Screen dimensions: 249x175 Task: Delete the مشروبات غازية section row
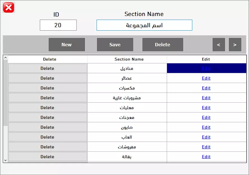point(47,98)
